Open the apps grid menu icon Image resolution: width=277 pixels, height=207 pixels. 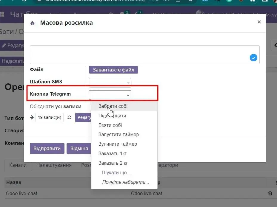tap(2, 14)
